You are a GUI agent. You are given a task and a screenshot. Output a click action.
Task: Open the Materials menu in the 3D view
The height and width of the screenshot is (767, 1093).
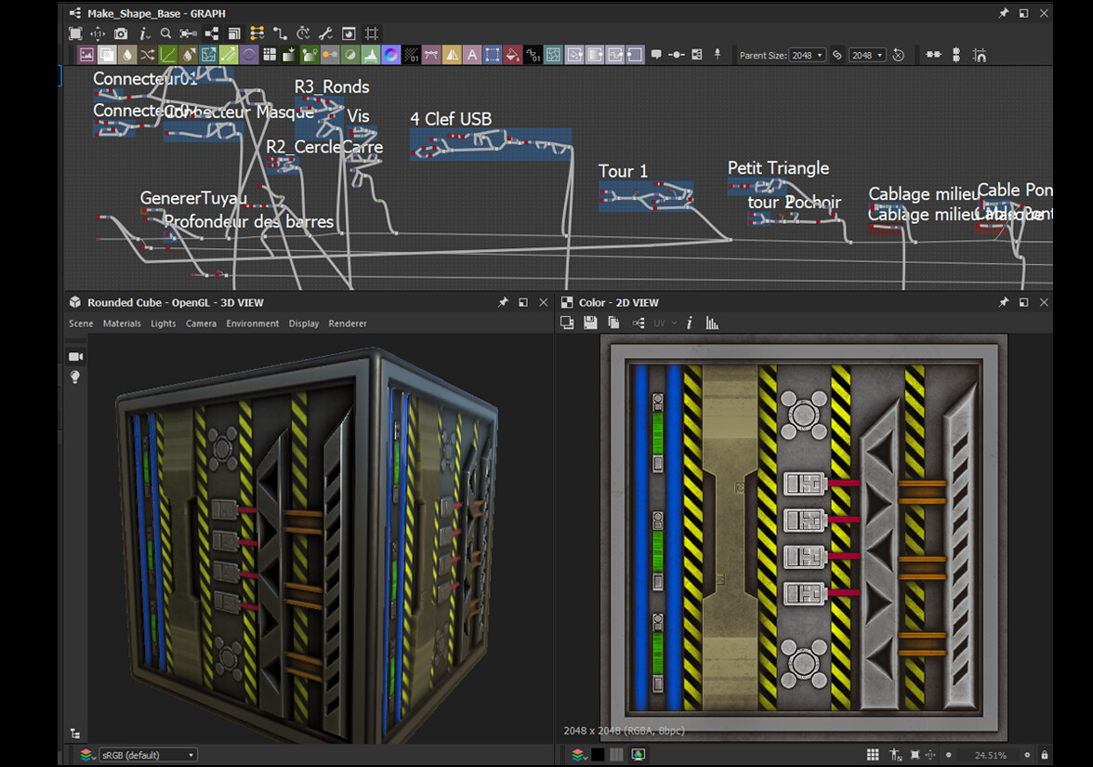(124, 324)
